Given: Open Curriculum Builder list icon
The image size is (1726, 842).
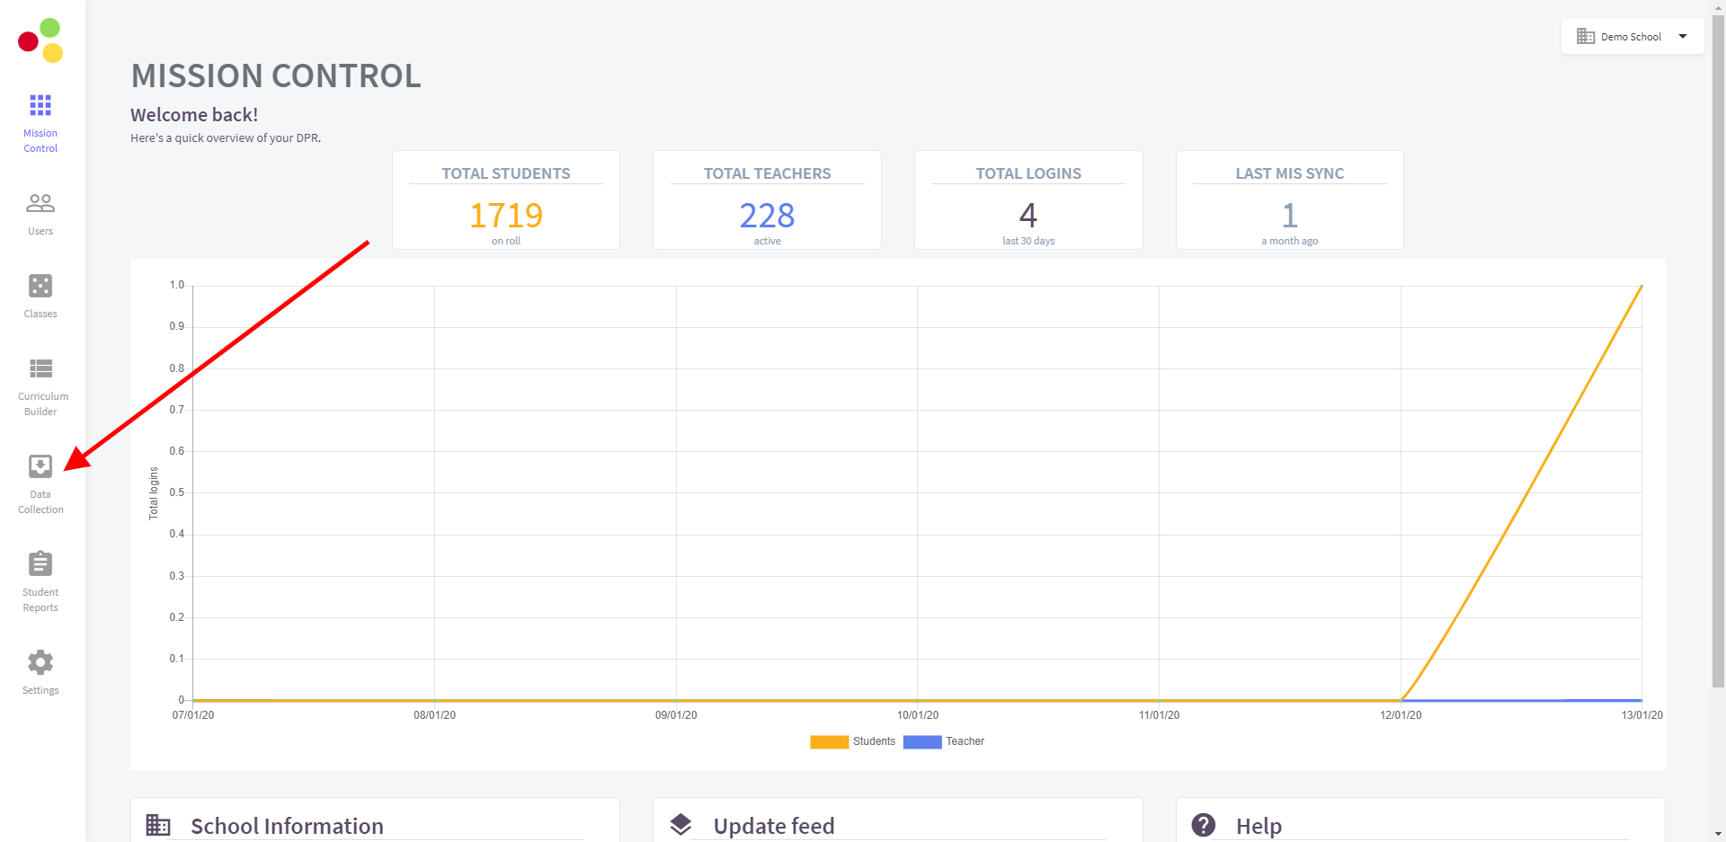Looking at the screenshot, I should [x=40, y=368].
